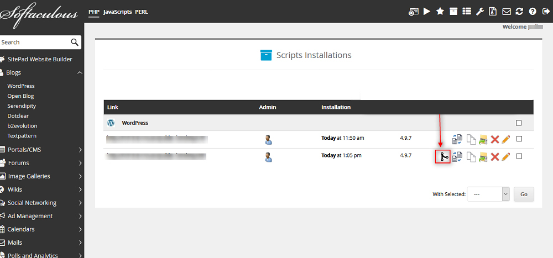Click the question mark help icon

click(x=532, y=12)
